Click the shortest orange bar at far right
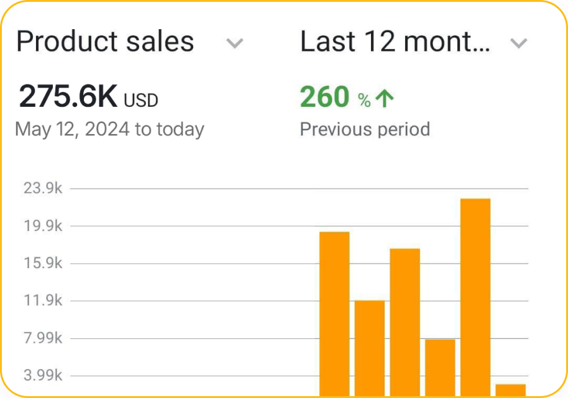Image resolution: width=568 pixels, height=398 pixels. pyautogui.click(x=511, y=391)
